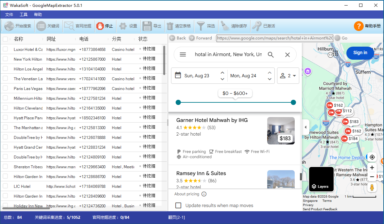Viewport: 384px width, 224px height.
Task: Collapse the side panel arrow on the map
Action: point(305,127)
